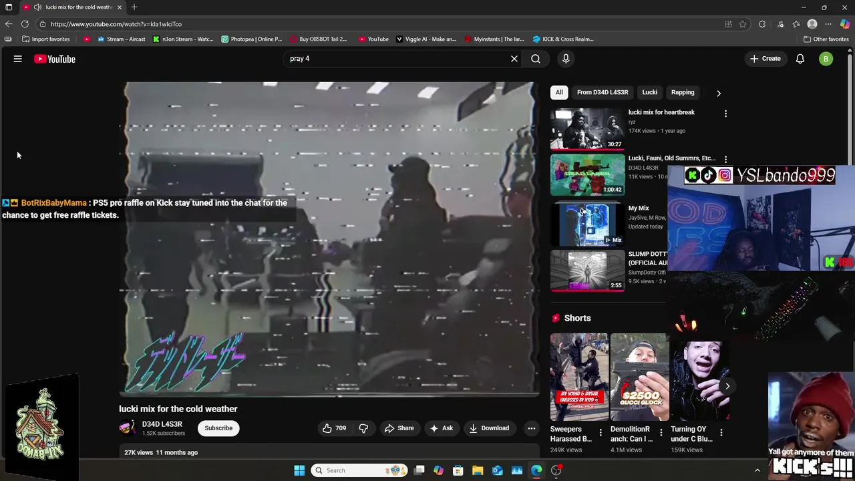Open Copilot icon in Edge toolbar
This screenshot has height=481, width=855.
point(845,24)
